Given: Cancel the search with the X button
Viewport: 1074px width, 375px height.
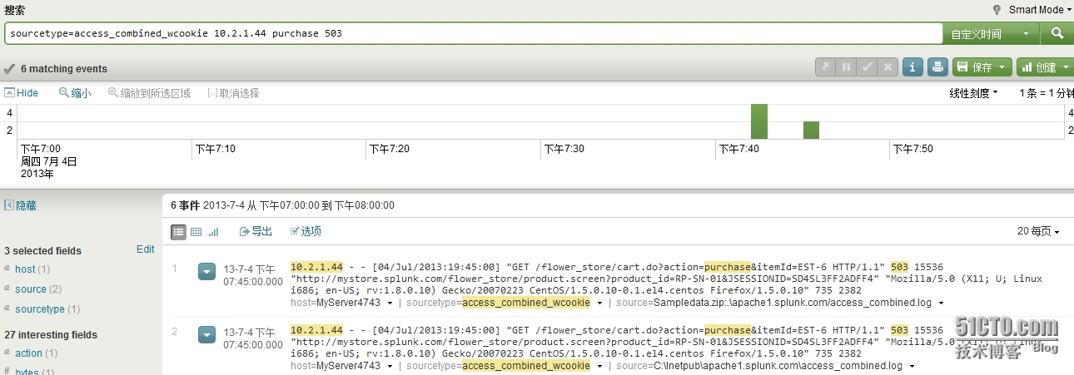Looking at the screenshot, I should (888, 67).
